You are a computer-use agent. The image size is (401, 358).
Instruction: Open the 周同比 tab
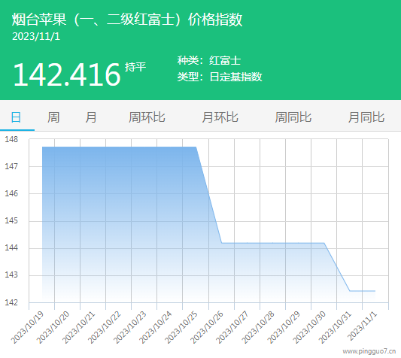pos(293,117)
